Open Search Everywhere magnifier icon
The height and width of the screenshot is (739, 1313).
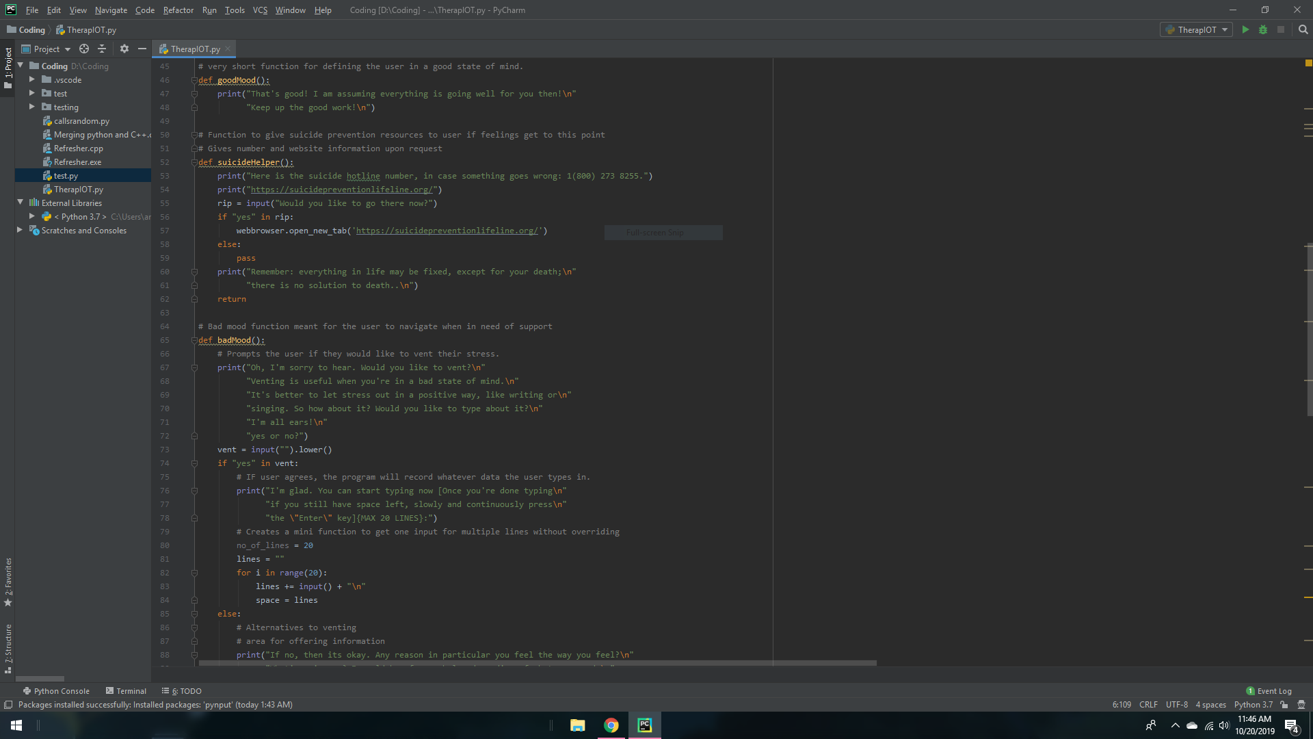pos(1303,29)
